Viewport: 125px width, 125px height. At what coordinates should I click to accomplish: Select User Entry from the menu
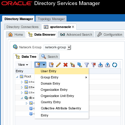pos(61,71)
